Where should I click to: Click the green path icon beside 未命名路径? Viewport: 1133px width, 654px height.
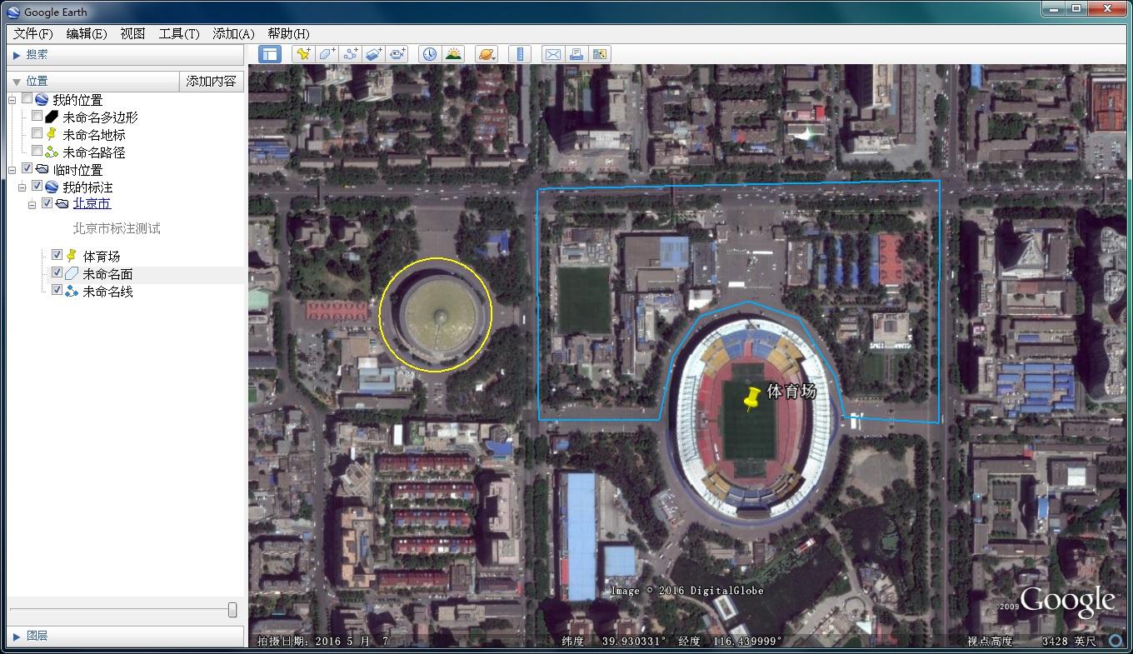52,152
